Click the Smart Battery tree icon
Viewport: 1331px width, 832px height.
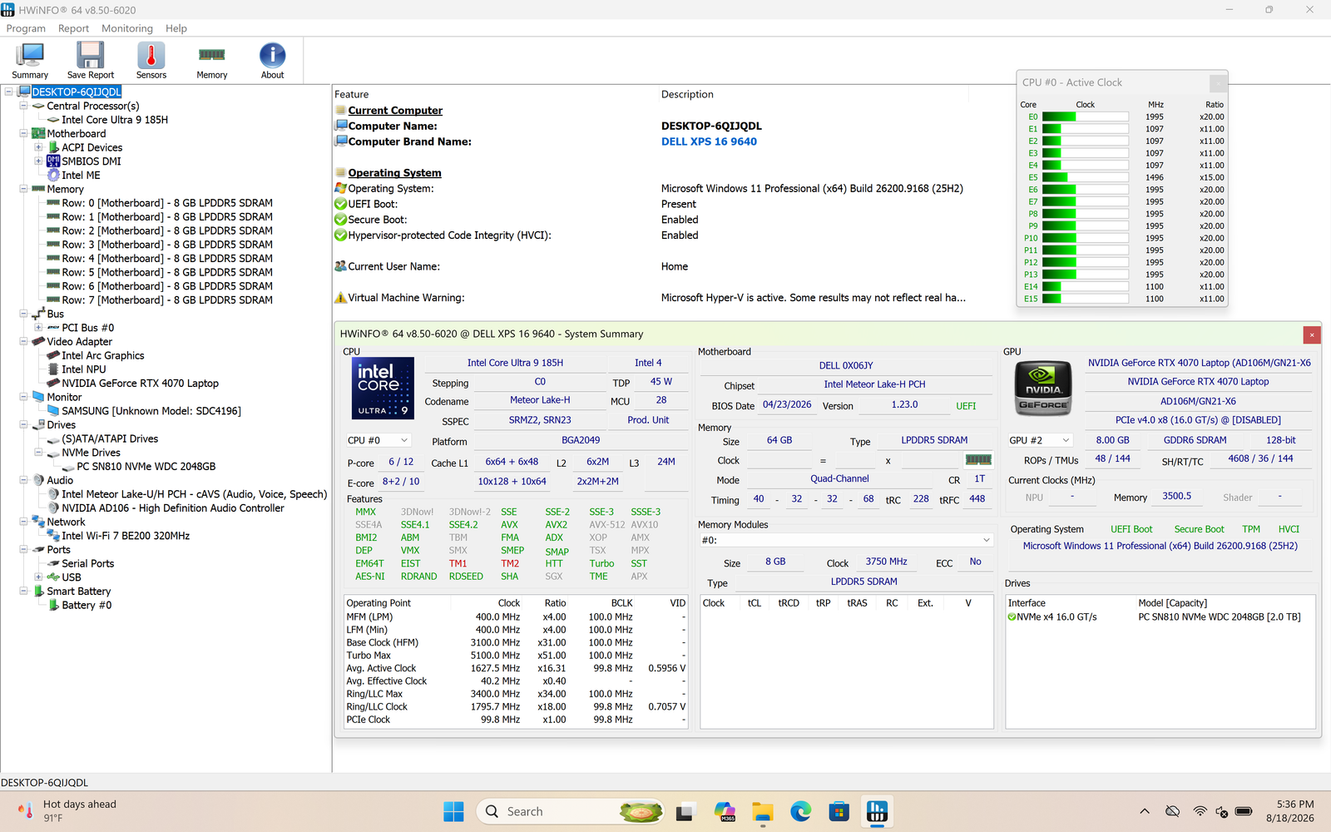pyautogui.click(x=38, y=592)
